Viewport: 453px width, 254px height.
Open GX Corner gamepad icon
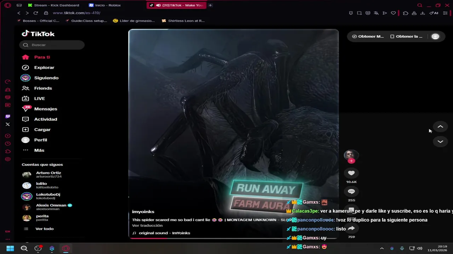coord(19,5)
